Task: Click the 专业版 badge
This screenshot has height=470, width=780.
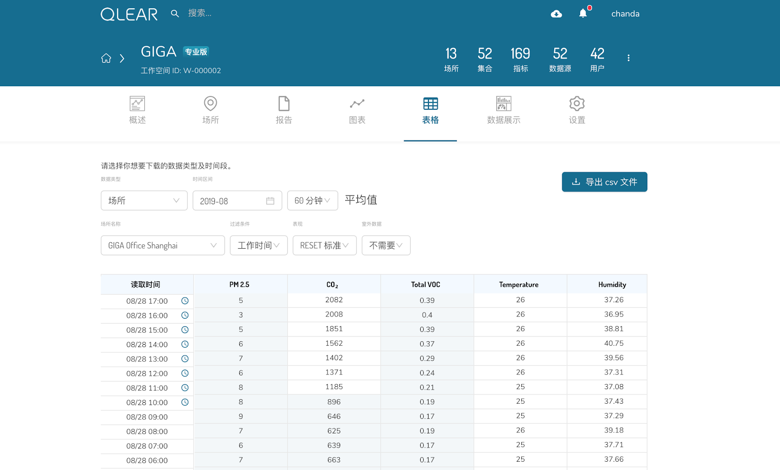Action: coord(196,52)
